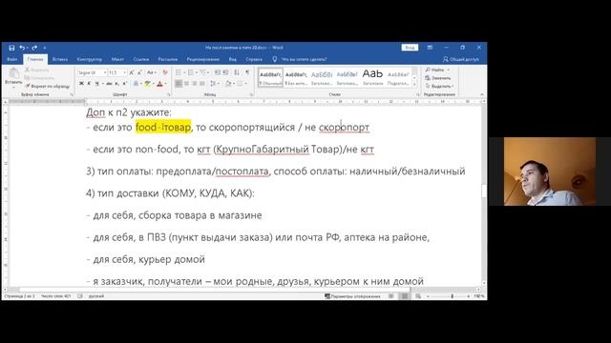This screenshot has width=611, height=343.
Task: Toggle superscript formatting
Action: pos(125,84)
